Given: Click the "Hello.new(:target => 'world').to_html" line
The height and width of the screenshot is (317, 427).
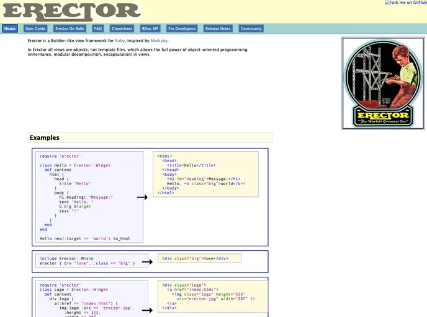Looking at the screenshot, I should click(84, 238).
